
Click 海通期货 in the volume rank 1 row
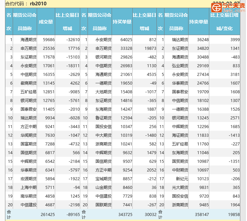(28, 40)
